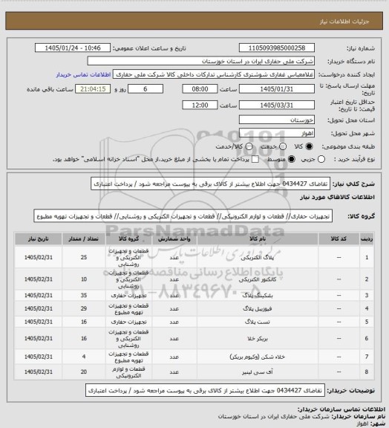Select the بلنکینگ پلاگ item name
This screenshot has height=428, width=389.
click(x=258, y=295)
